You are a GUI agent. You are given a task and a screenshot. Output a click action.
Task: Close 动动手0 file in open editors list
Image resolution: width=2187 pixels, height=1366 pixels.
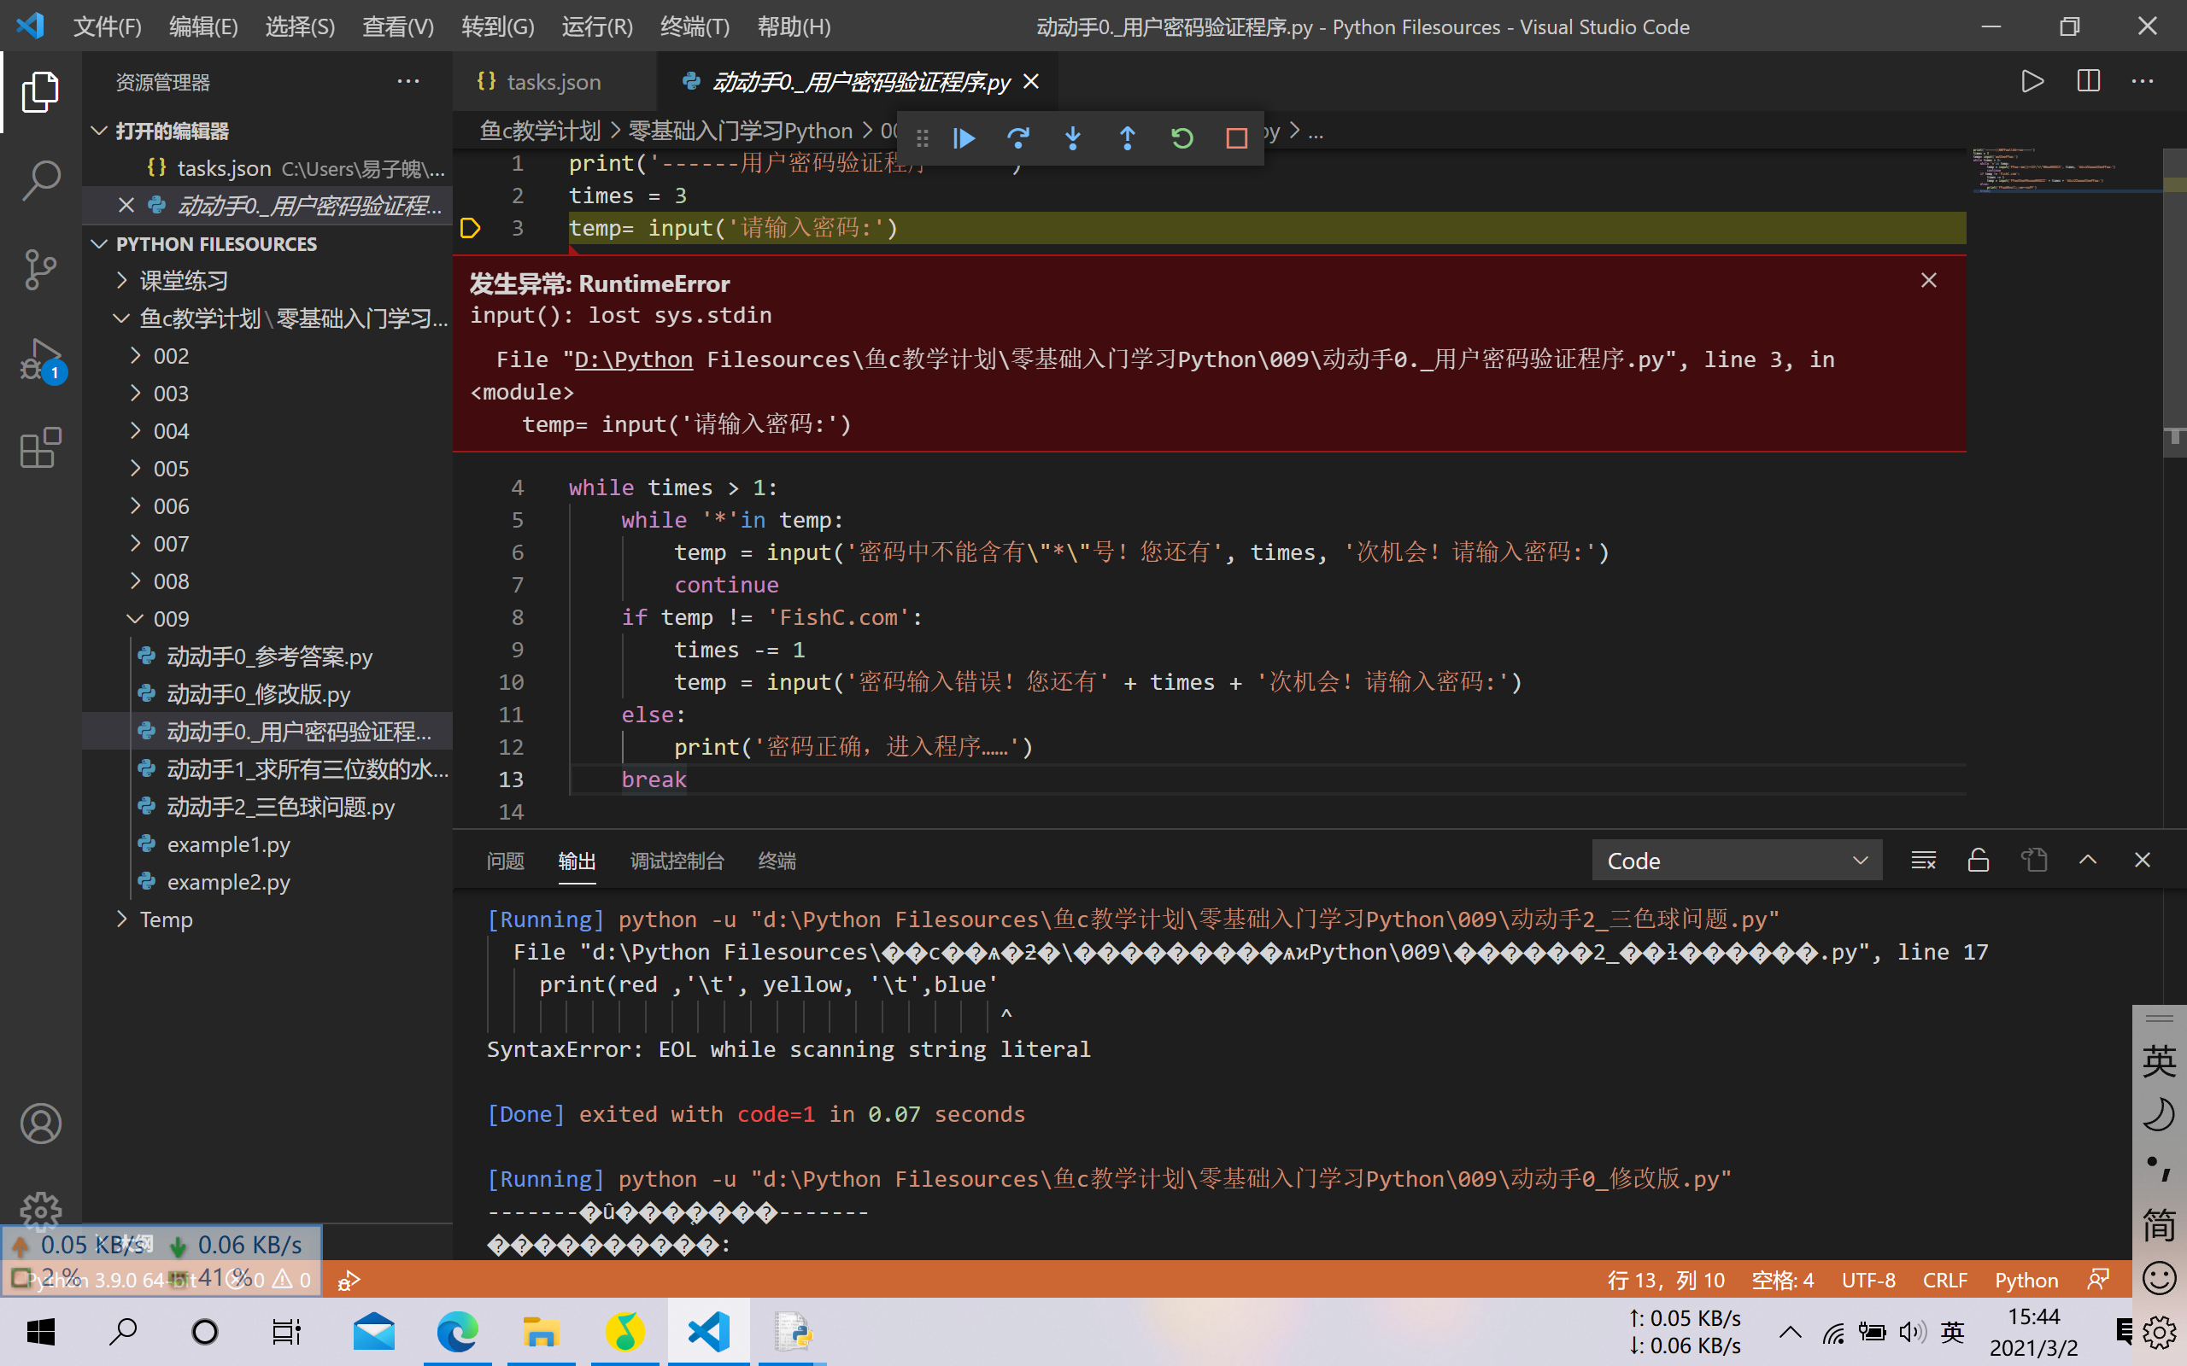(x=126, y=206)
